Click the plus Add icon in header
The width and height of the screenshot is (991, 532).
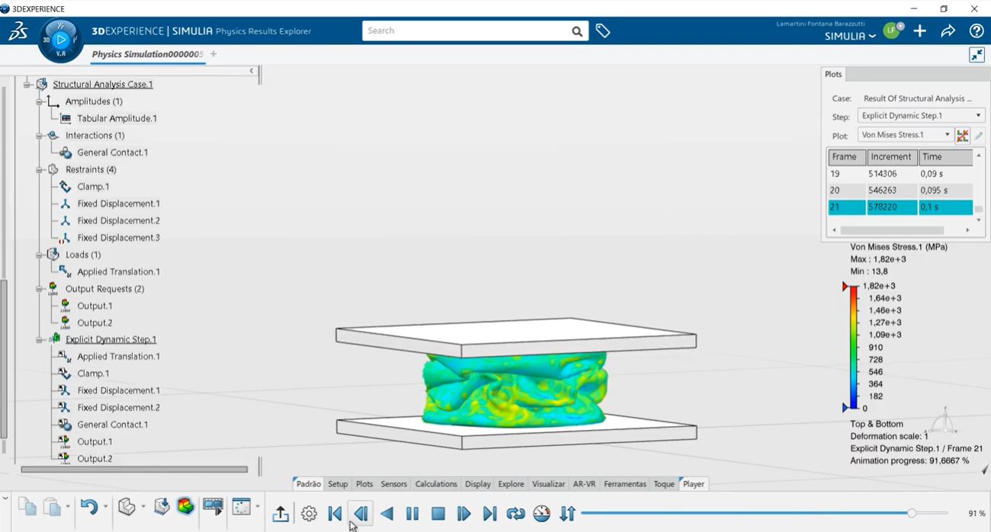click(x=920, y=30)
